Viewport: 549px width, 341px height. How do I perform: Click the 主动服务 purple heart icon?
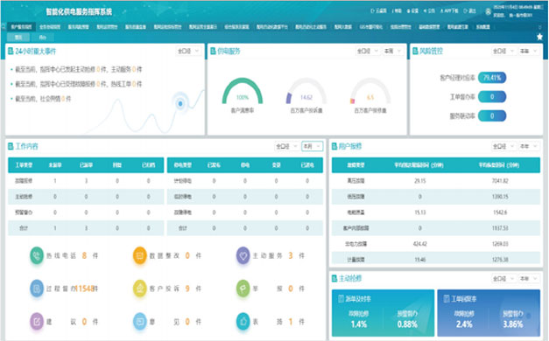coord(243,255)
